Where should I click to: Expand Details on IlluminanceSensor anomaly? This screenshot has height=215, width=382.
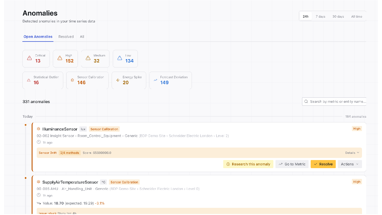point(352,153)
